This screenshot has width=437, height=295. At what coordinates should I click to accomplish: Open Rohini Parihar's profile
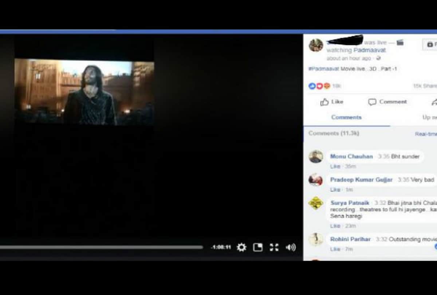click(350, 239)
